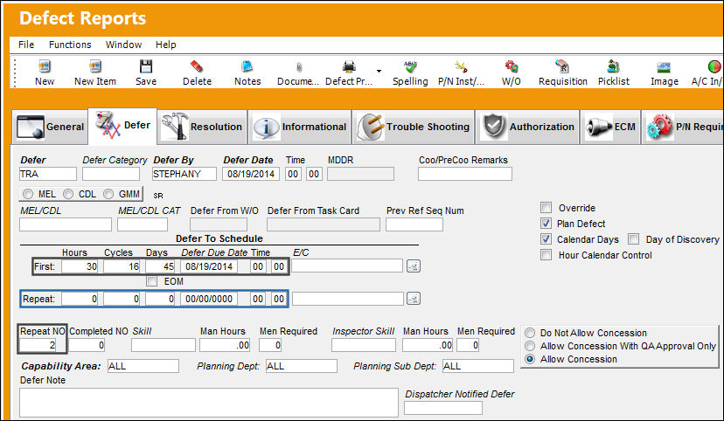724x421 pixels.
Task: Click the Save toolbar icon
Action: coord(146,67)
